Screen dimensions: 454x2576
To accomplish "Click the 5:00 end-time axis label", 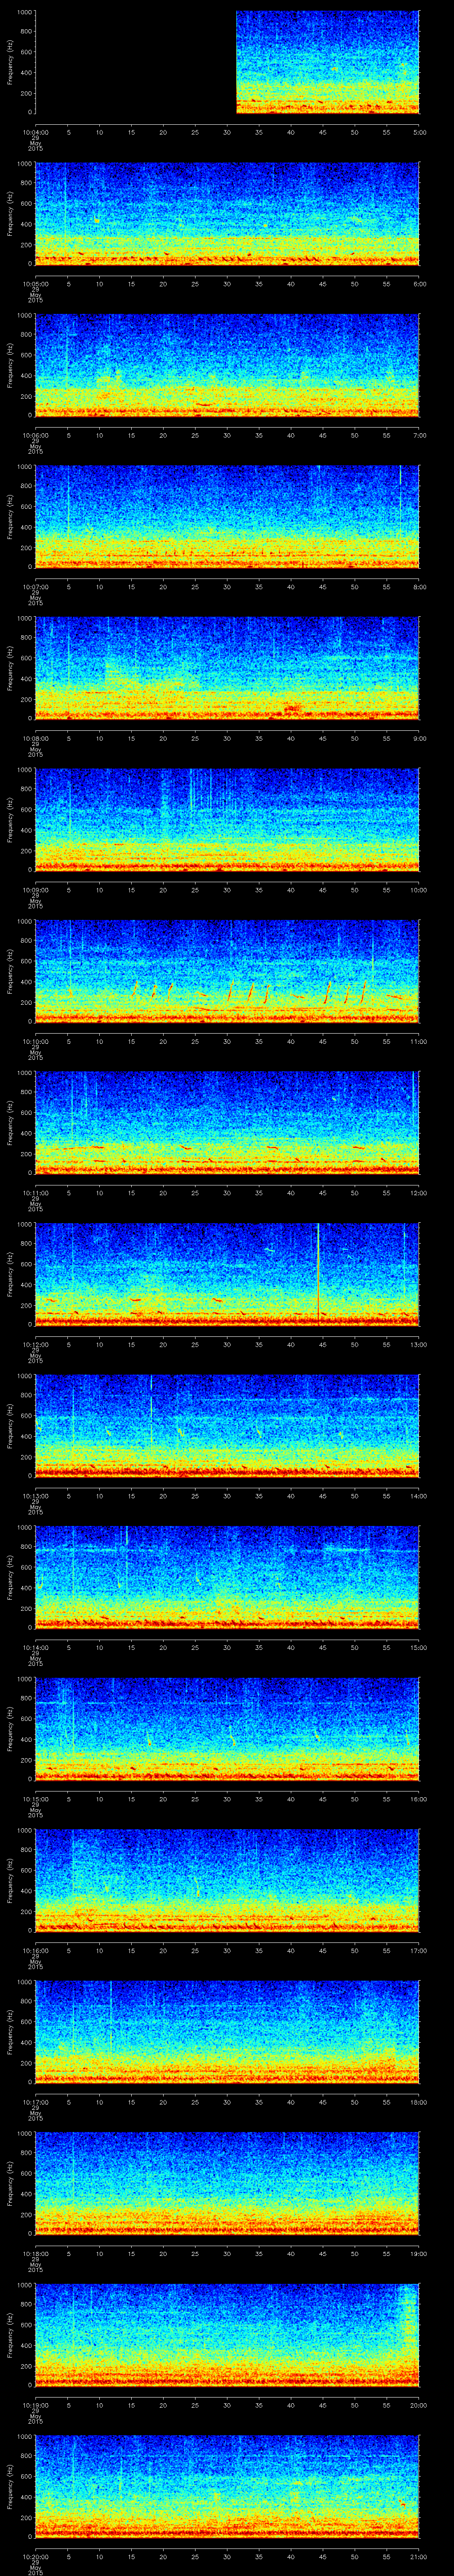I will pos(419,132).
